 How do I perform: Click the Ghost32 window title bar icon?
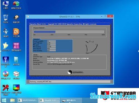pyautogui.click(x=28, y=17)
